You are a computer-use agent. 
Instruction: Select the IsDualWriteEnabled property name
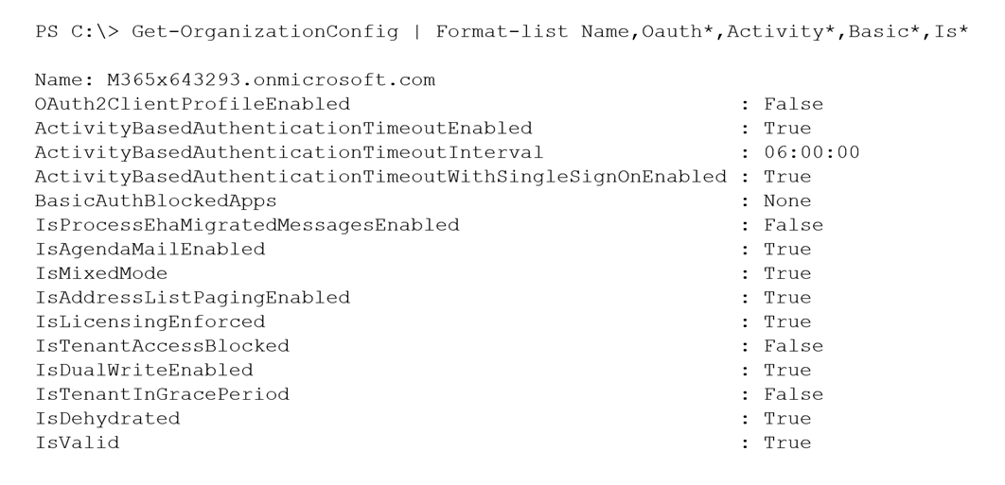[144, 371]
